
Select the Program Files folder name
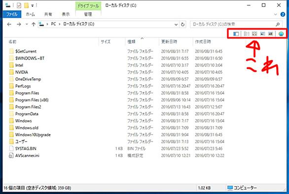click(x=27, y=93)
